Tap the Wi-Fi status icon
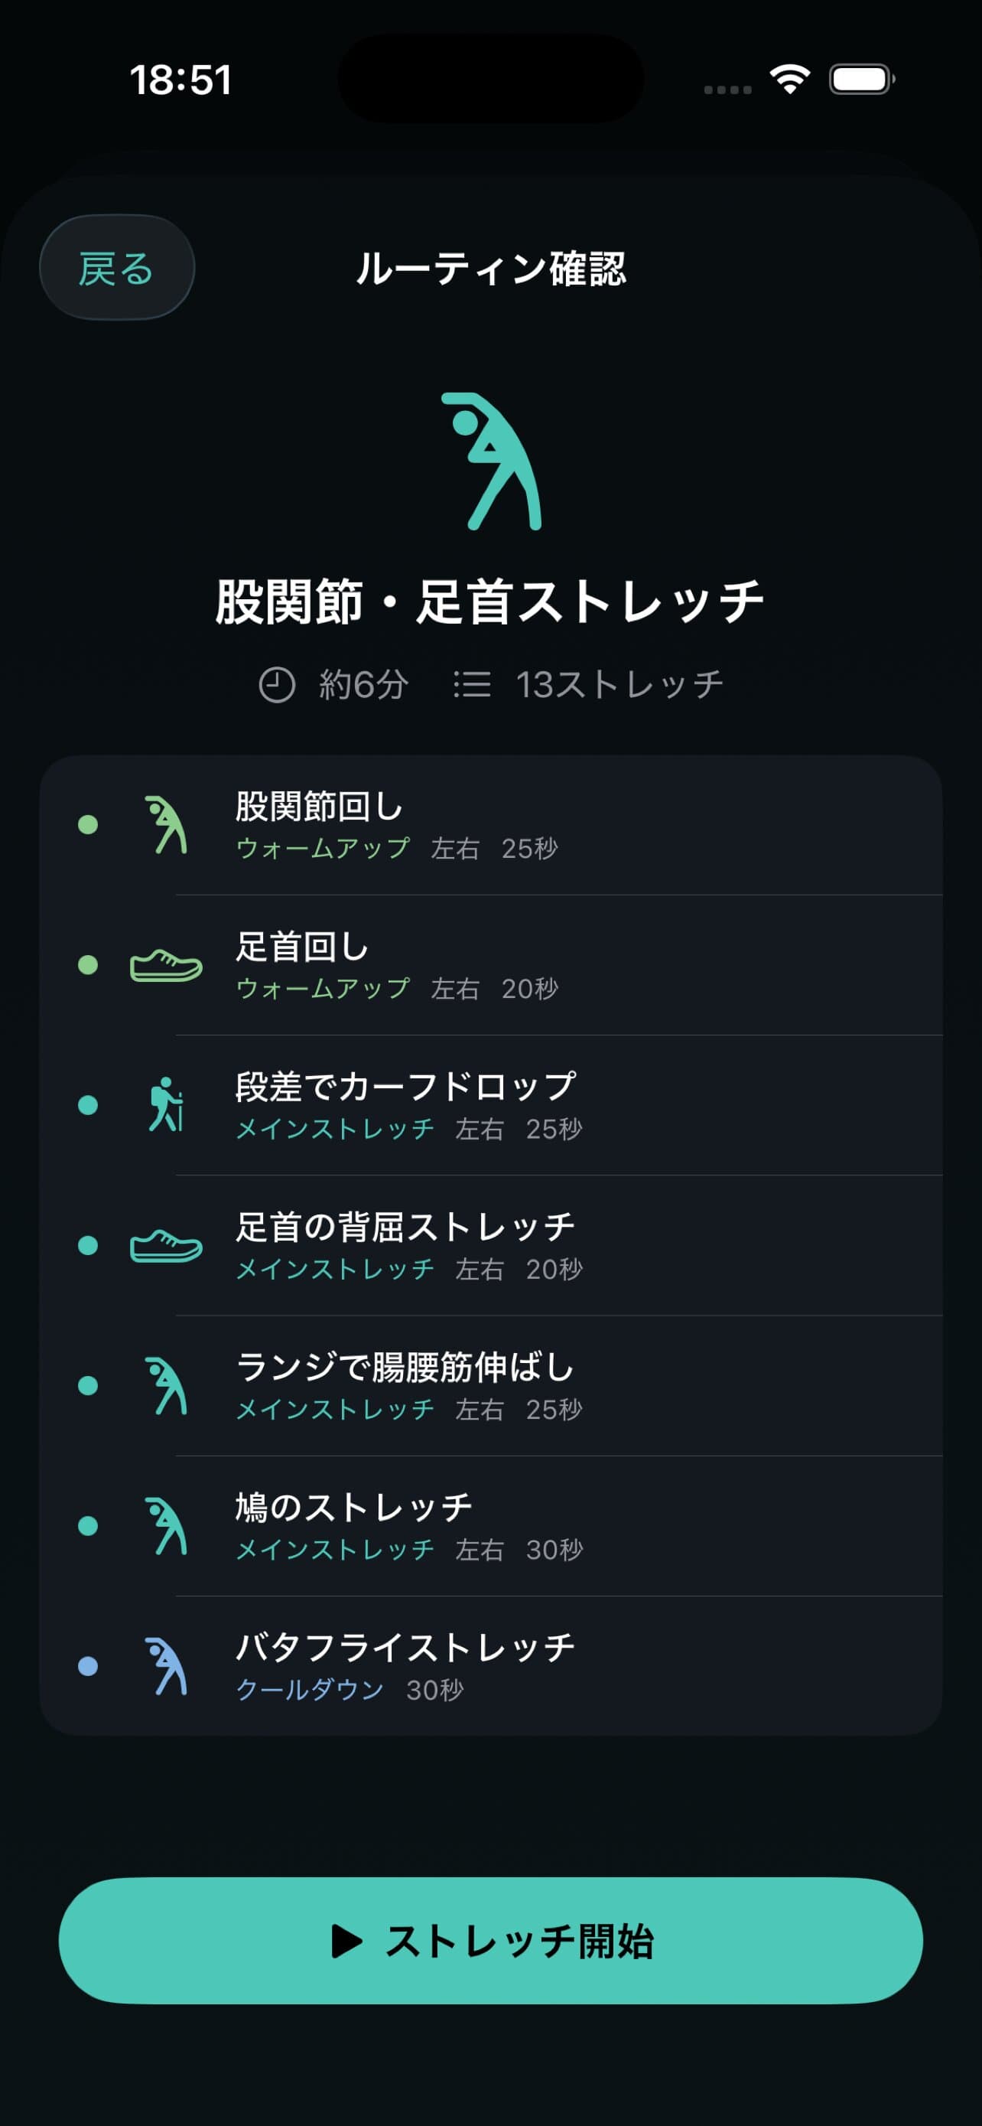 789,80
